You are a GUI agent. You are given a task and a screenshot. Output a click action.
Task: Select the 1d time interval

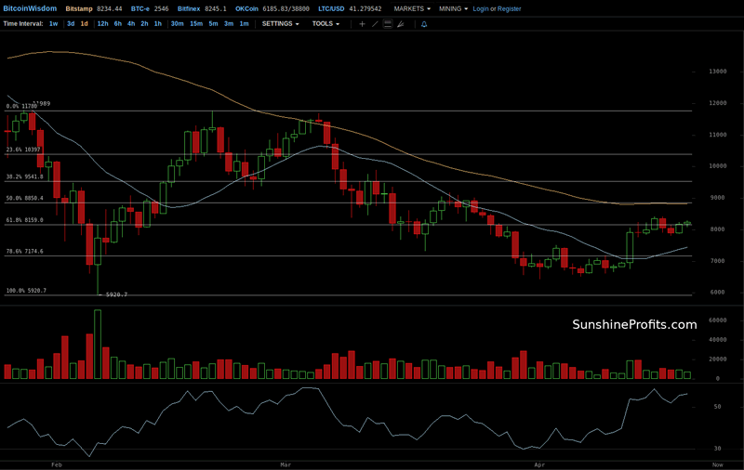point(84,24)
